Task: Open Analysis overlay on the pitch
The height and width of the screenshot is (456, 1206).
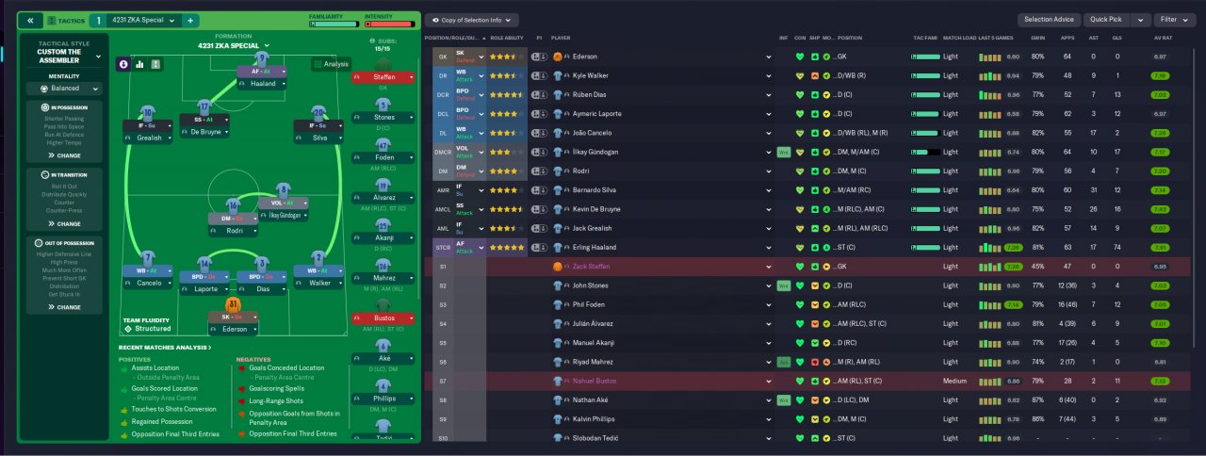Action: coord(331,64)
